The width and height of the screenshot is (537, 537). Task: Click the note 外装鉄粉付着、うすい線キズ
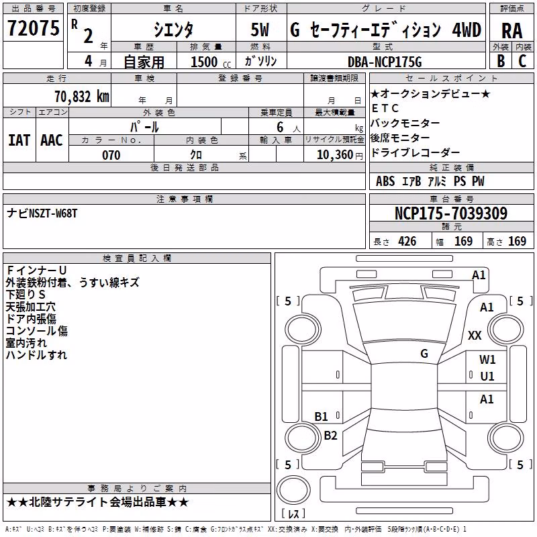point(72,282)
